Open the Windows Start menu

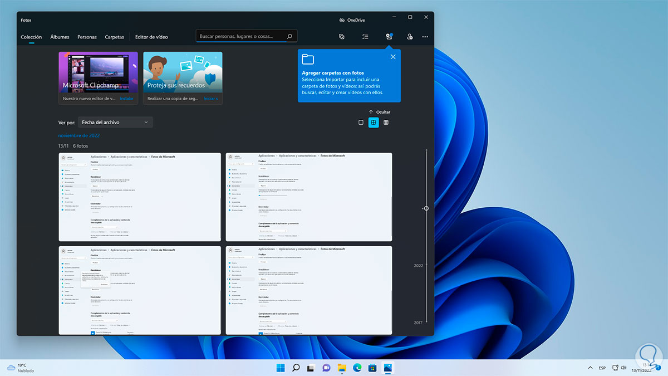(281, 368)
